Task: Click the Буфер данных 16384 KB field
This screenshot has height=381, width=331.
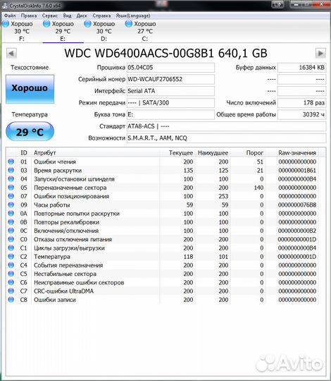Action: pos(301,68)
